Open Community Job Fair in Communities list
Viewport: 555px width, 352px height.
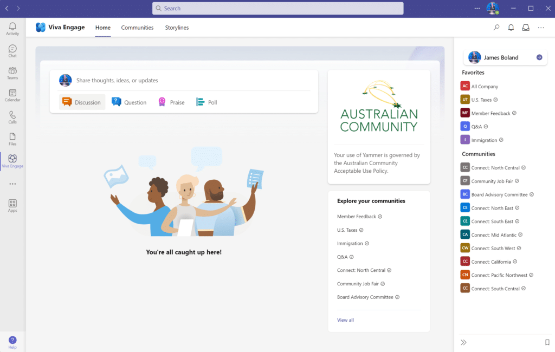[490, 181]
